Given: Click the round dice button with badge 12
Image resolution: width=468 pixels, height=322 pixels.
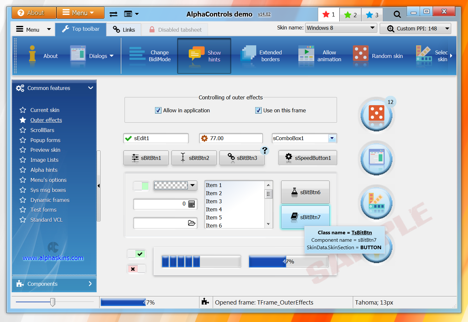Looking at the screenshot, I should click(x=377, y=115).
